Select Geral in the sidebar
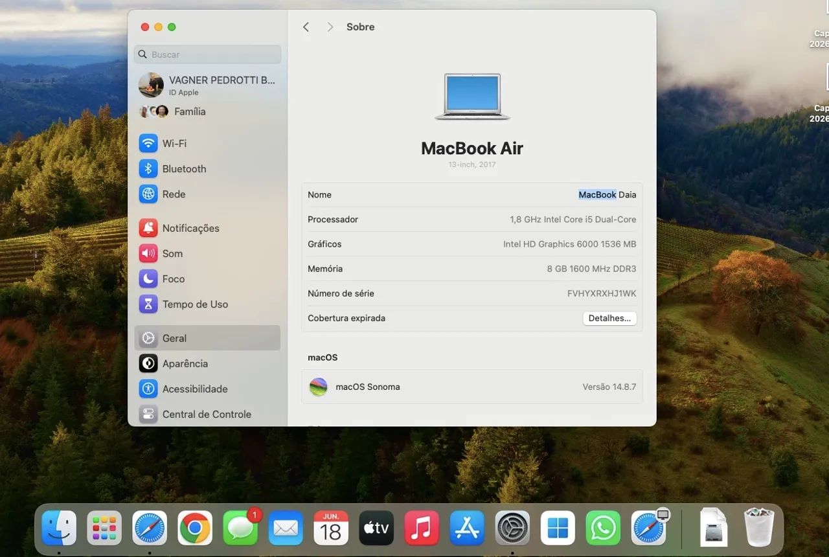Screen dimensions: 829x557 [x=207, y=338]
